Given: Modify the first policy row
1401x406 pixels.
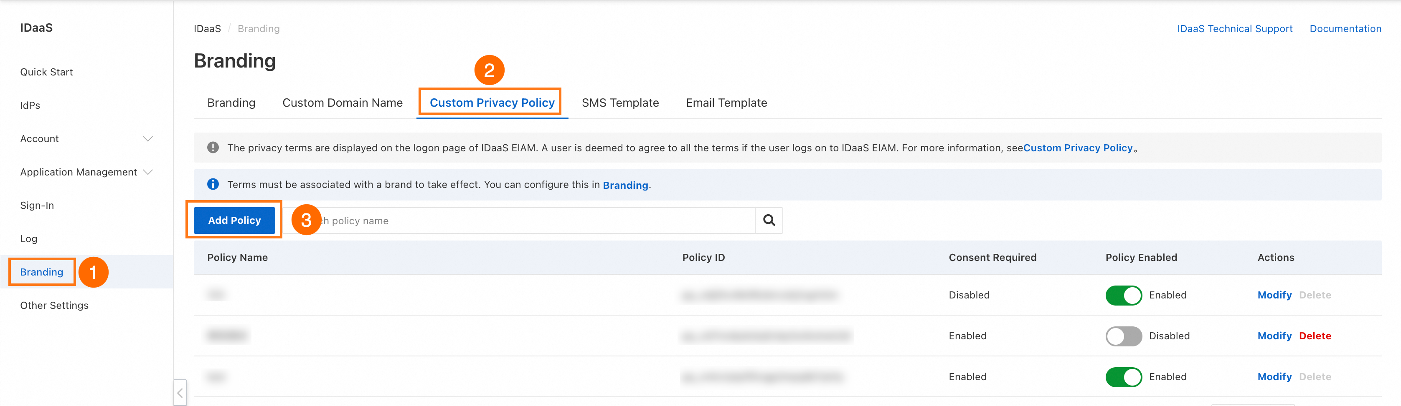Looking at the screenshot, I should (1274, 295).
